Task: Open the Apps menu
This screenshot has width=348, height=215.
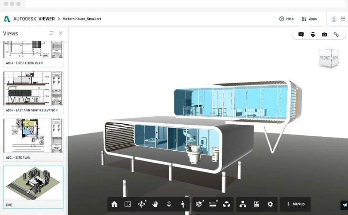Action: pos(309,19)
